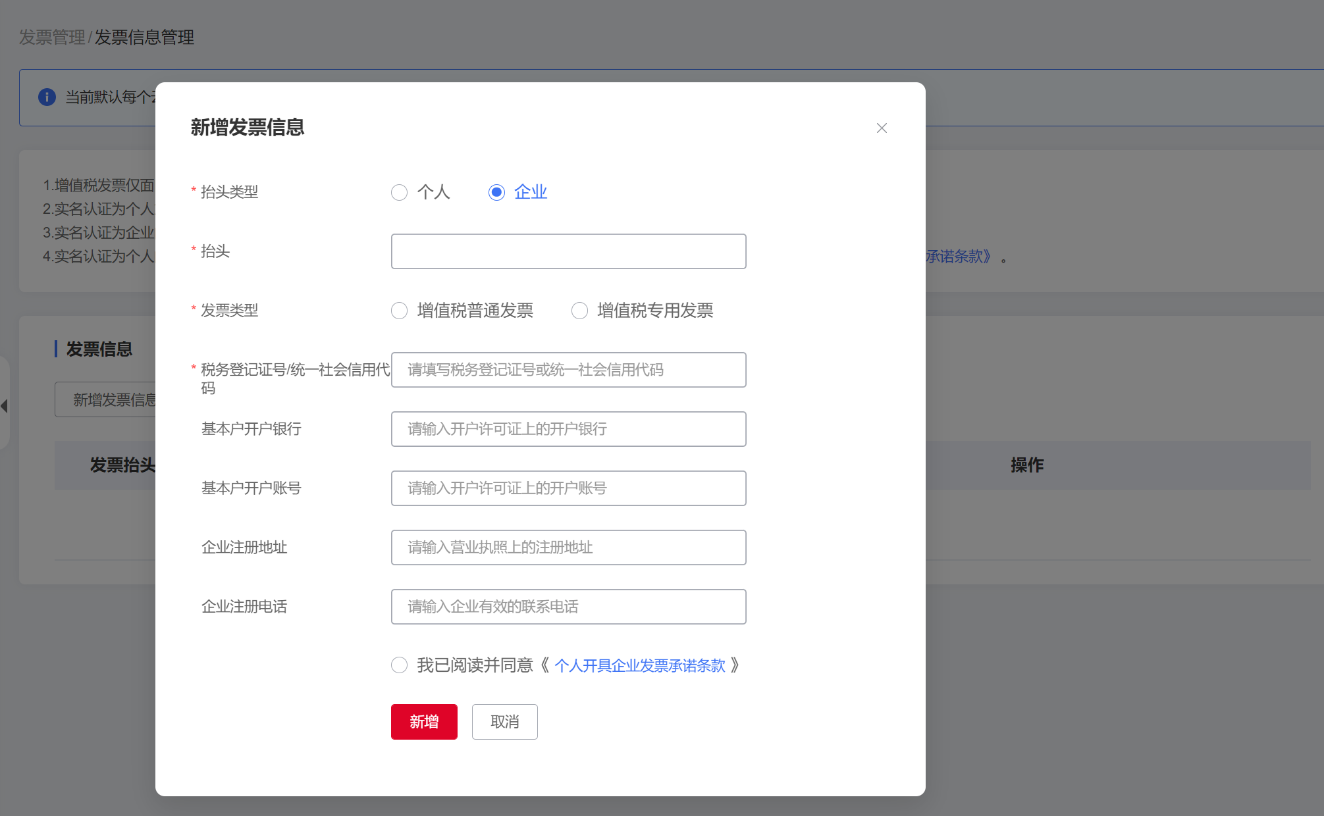1324x816 pixels.
Task: Focus the 税务登记证号 input field
Action: click(568, 370)
